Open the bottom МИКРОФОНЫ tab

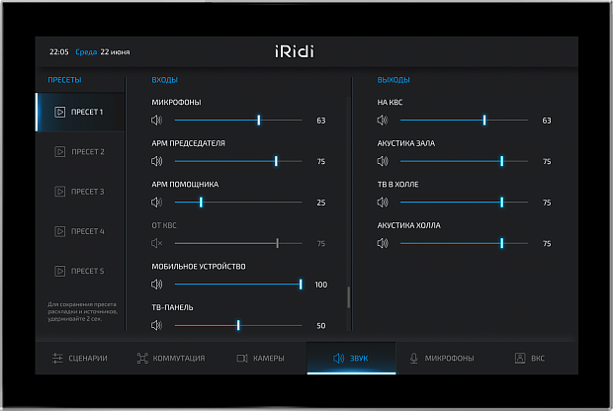pyautogui.click(x=441, y=358)
